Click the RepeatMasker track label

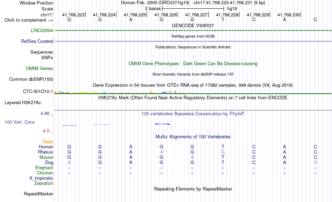(x=38, y=194)
